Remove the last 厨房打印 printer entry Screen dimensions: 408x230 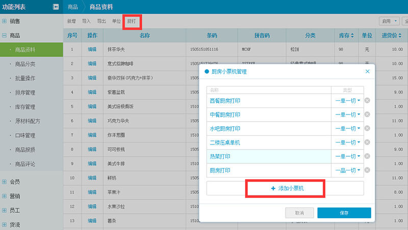point(367,170)
